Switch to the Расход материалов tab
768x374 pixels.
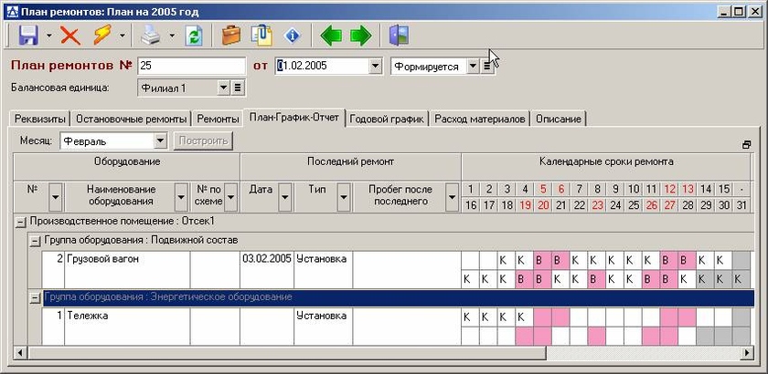coord(480,119)
